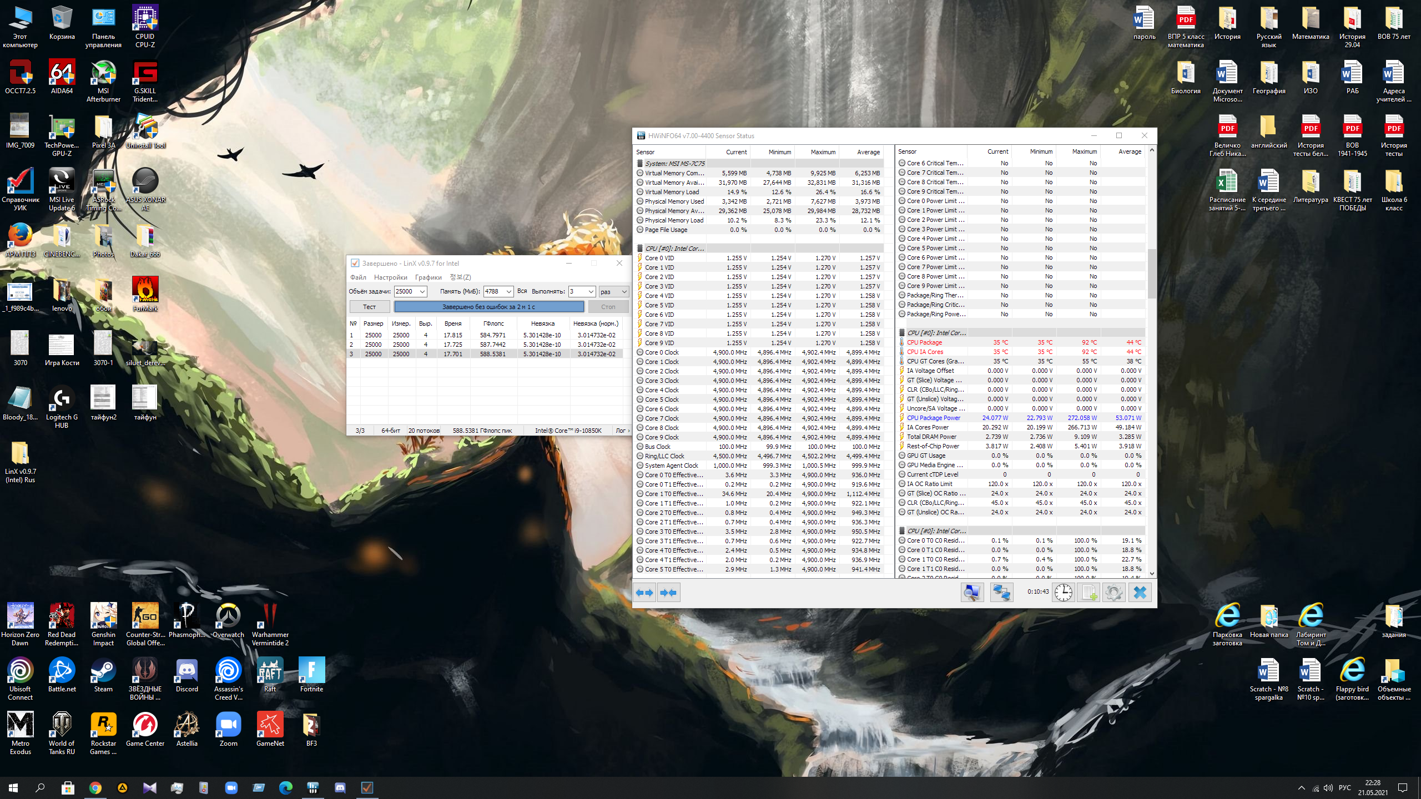Click HWiNFO network monitors icon
Image resolution: width=1421 pixels, height=799 pixels.
pos(1001,593)
